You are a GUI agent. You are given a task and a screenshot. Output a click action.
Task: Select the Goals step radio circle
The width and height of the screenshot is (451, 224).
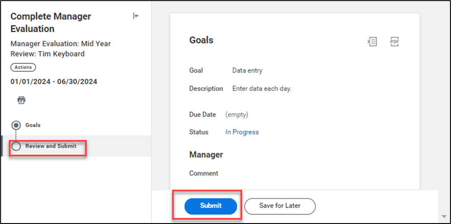pos(17,125)
